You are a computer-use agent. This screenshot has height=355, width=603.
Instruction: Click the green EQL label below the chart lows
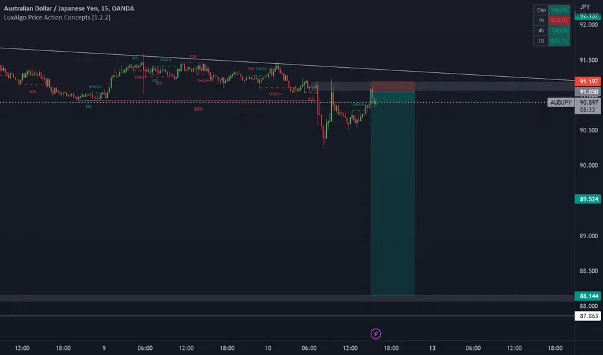[89, 107]
